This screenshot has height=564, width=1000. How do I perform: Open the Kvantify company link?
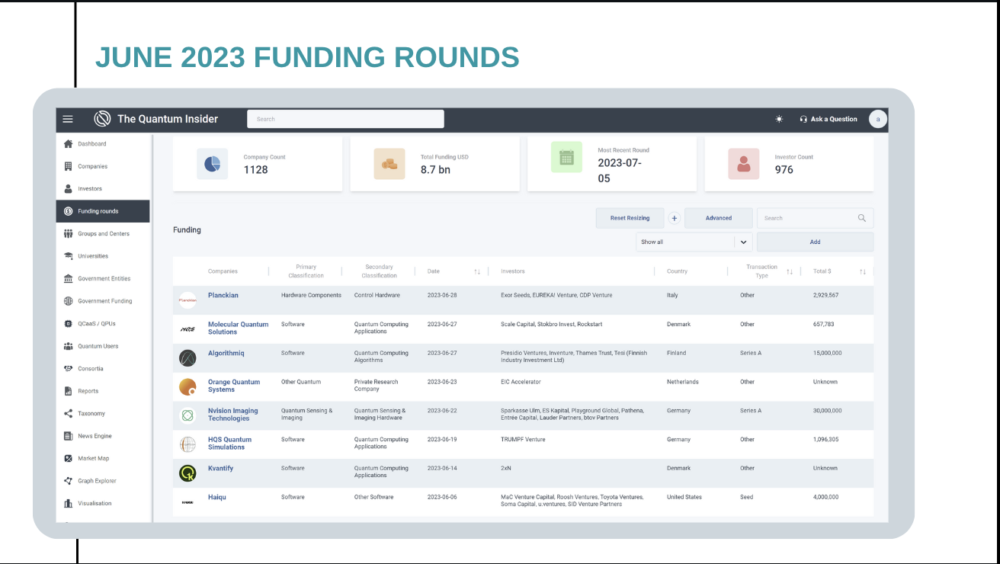coord(221,468)
